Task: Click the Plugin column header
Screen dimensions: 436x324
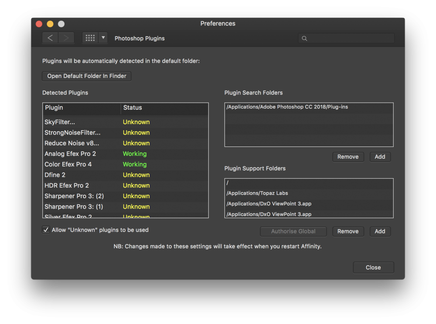Action: click(82, 108)
